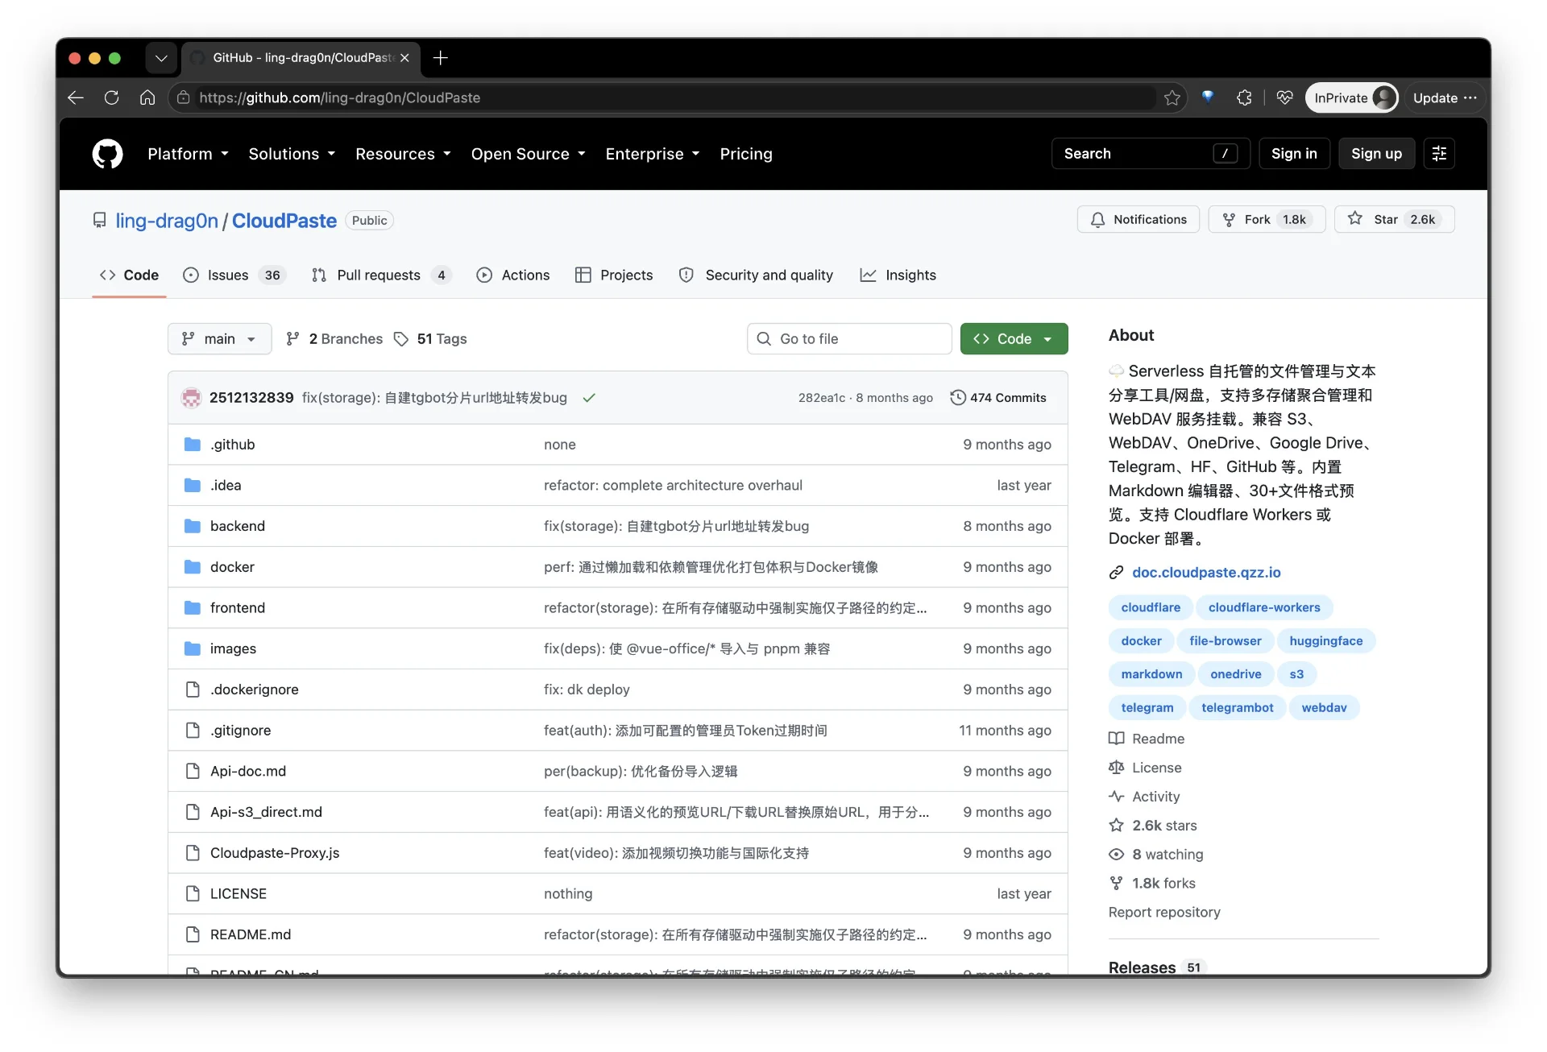This screenshot has width=1547, height=1052.
Task: Click the GitHub Octocat logo
Action: 107,154
